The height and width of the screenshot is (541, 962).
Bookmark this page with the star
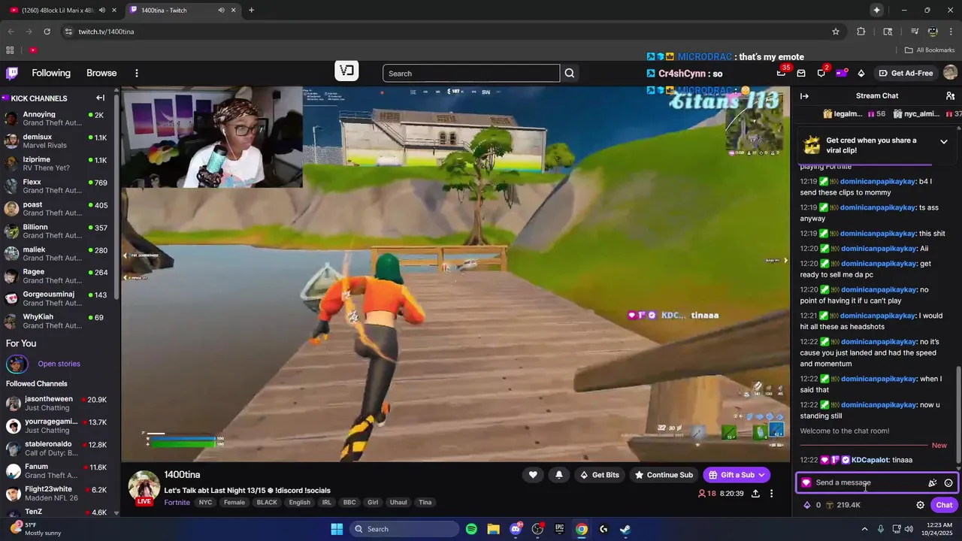836,32
